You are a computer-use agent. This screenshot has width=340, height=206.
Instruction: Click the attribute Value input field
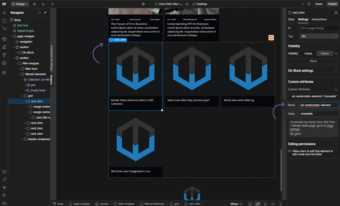pyautogui.click(x=319, y=114)
